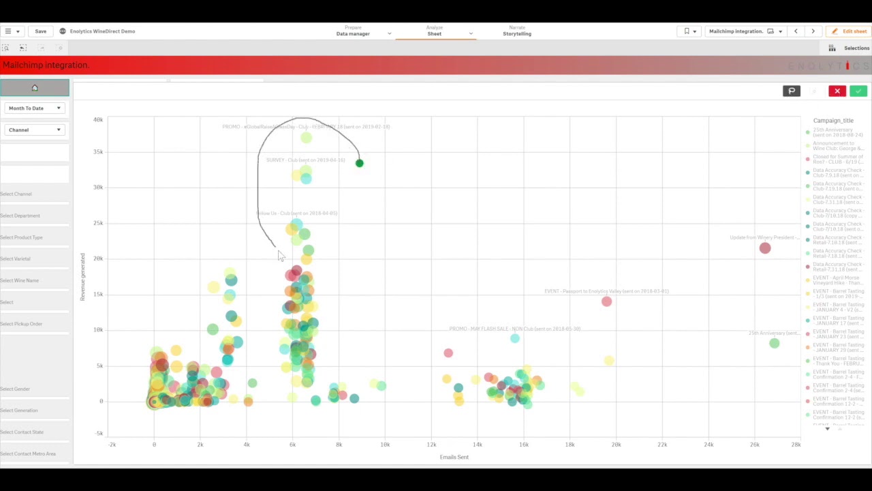Click the EVENT Passport to Enolytics Valley bubble

[x=606, y=301]
